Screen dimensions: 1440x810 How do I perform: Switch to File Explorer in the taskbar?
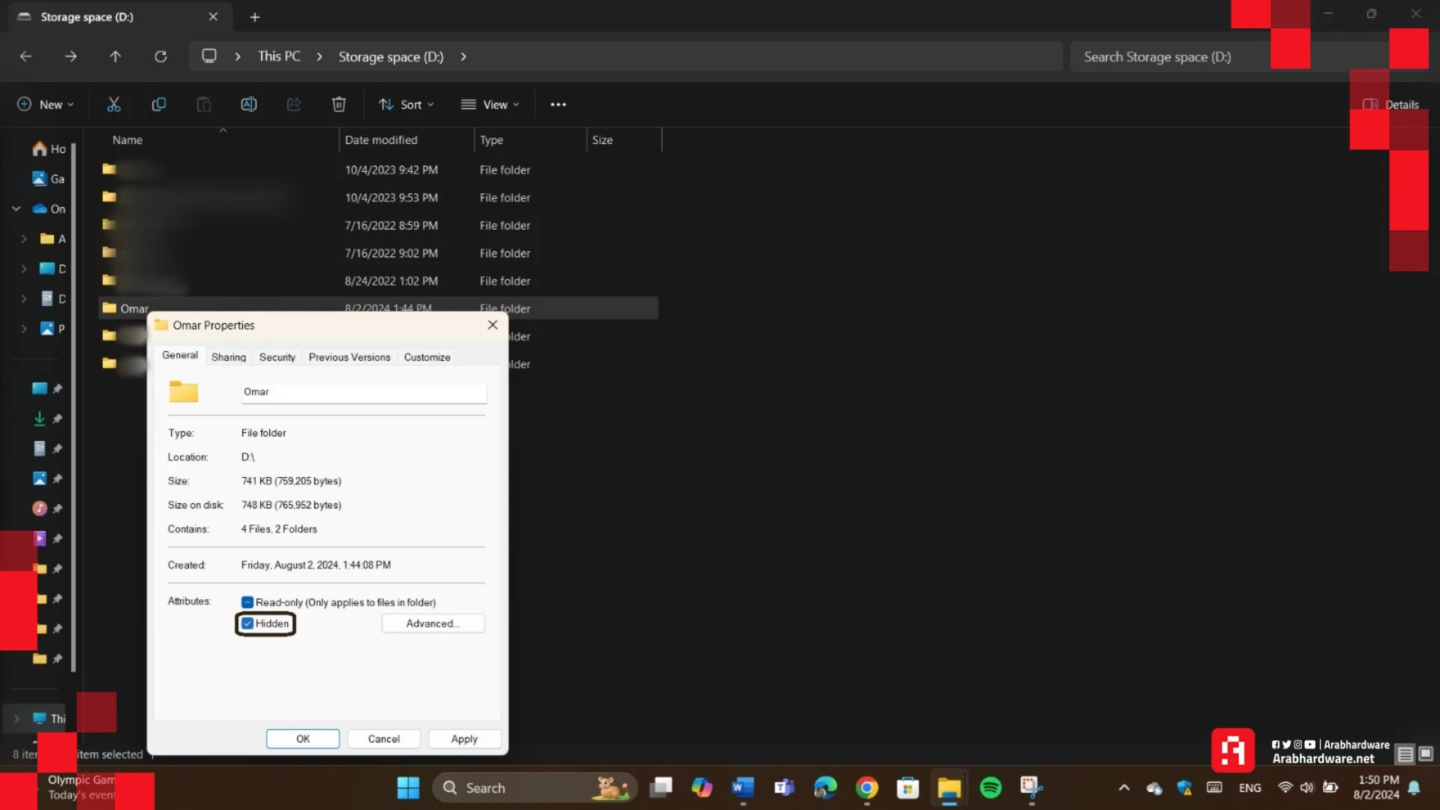(949, 787)
